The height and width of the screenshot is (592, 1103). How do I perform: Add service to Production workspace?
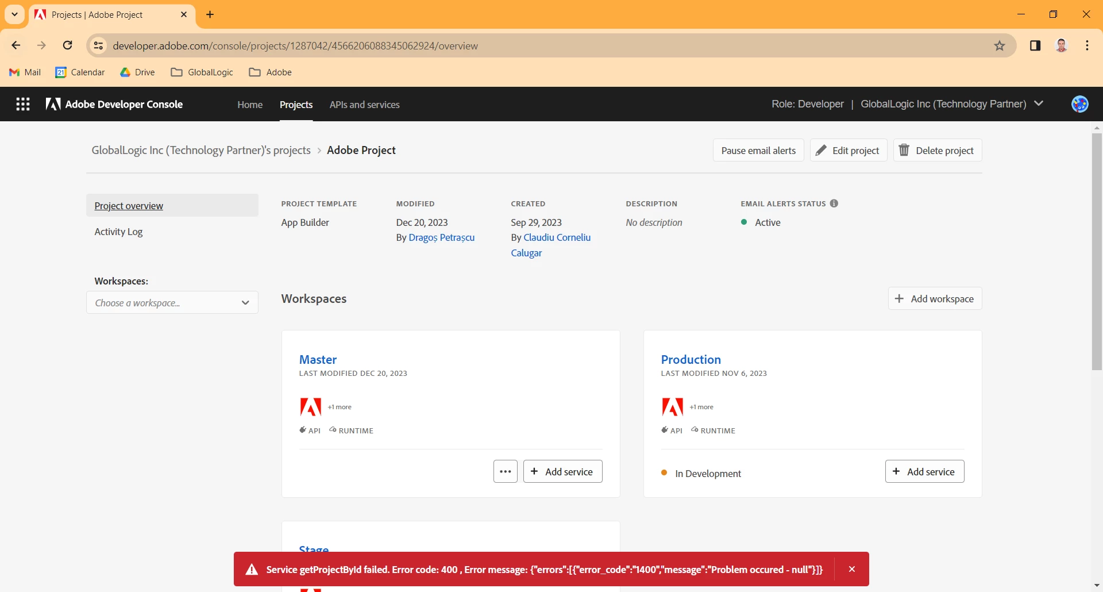[x=925, y=471]
